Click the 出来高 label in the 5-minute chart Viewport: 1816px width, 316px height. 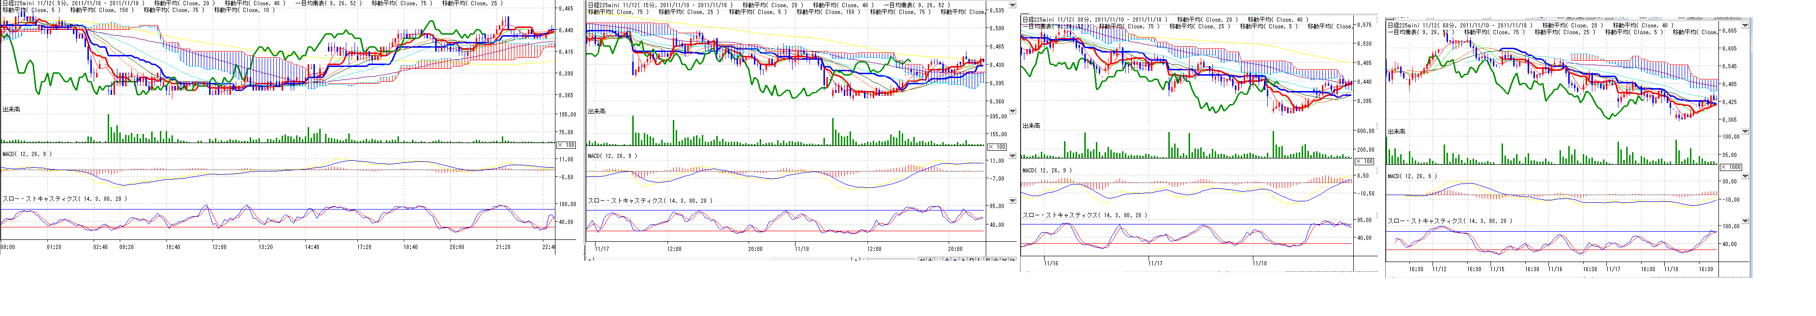pyautogui.click(x=11, y=110)
